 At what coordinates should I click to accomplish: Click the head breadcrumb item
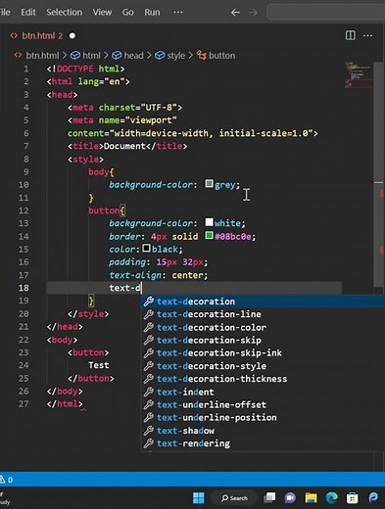coord(127,56)
